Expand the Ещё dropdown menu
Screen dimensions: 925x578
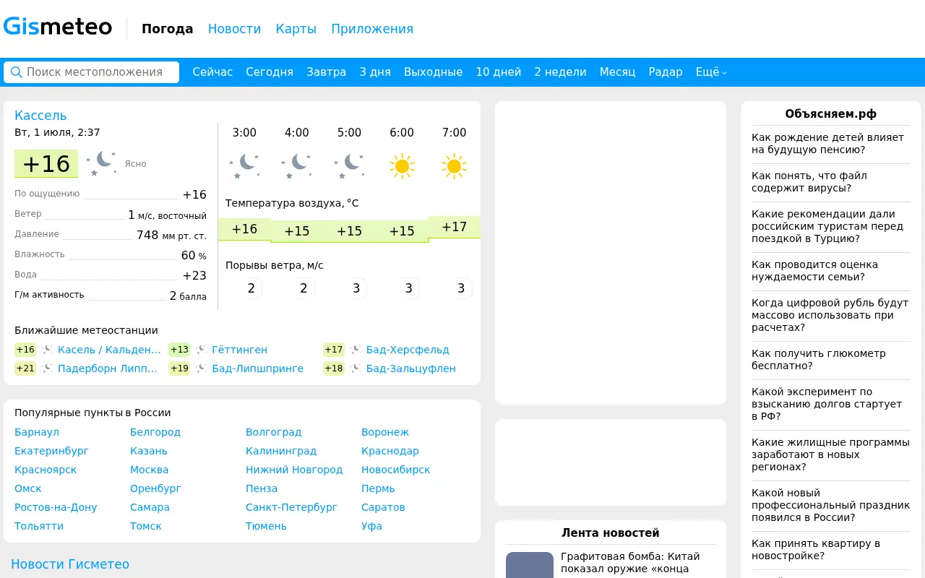(711, 72)
